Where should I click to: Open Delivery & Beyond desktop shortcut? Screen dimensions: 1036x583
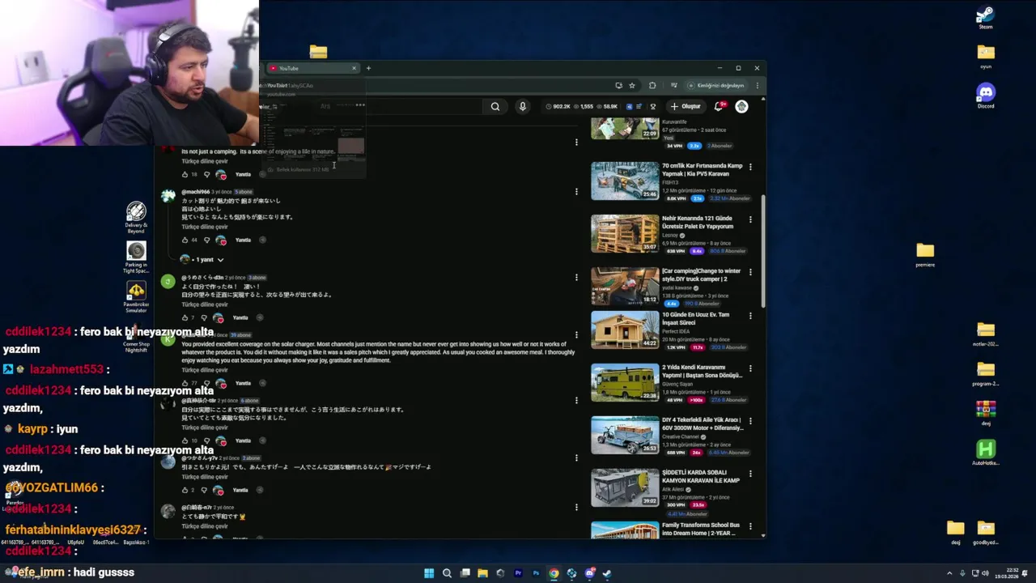click(136, 217)
